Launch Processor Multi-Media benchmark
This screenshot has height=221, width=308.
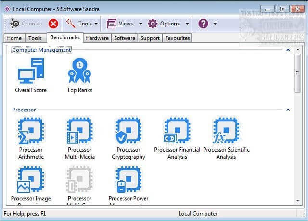[x=79, y=131]
